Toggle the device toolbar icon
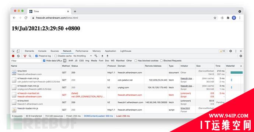Viewport: 254px width, 132px height. (x=18, y=51)
